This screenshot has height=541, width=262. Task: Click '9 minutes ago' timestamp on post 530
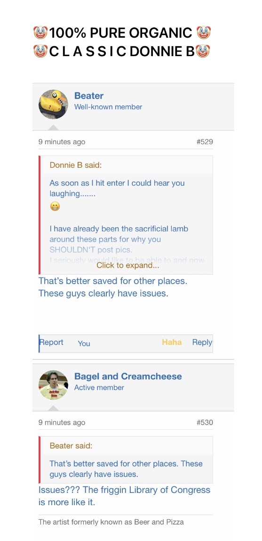62,422
